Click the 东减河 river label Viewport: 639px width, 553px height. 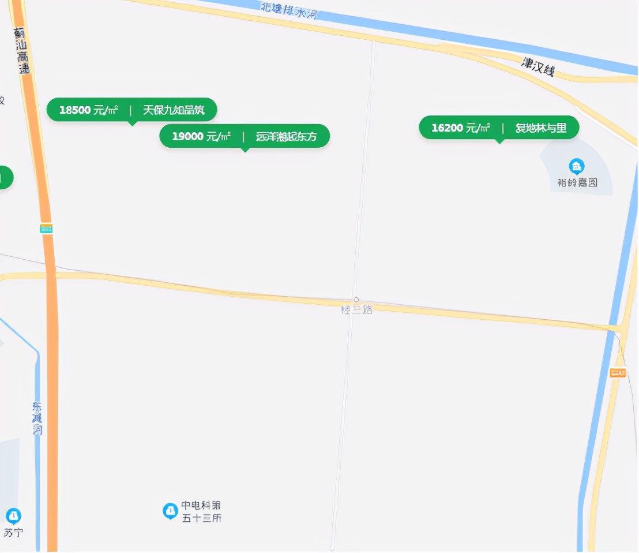pyautogui.click(x=37, y=418)
